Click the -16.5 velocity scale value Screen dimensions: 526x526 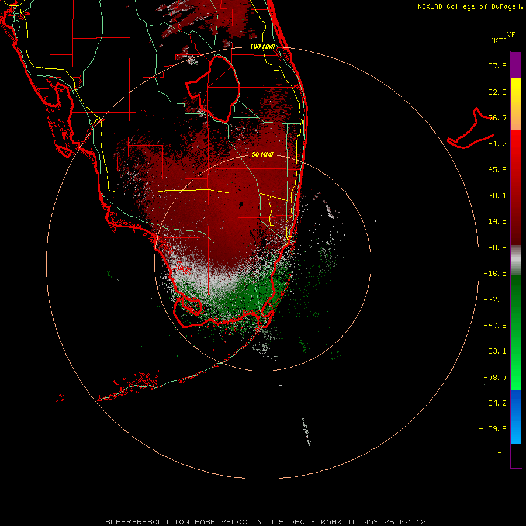tap(495, 274)
